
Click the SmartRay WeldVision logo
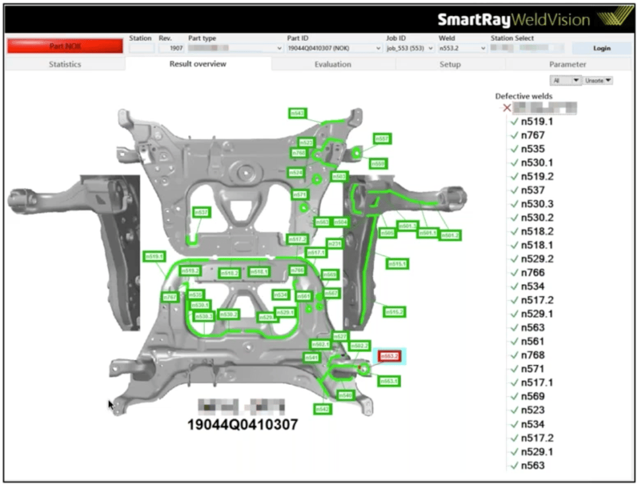[513, 19]
